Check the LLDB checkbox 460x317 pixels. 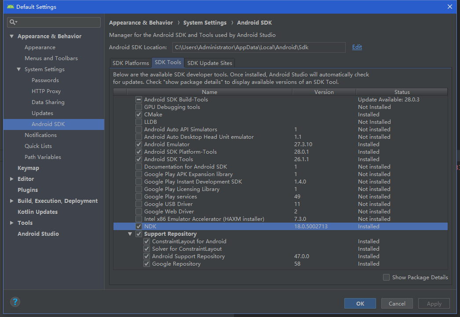click(139, 122)
